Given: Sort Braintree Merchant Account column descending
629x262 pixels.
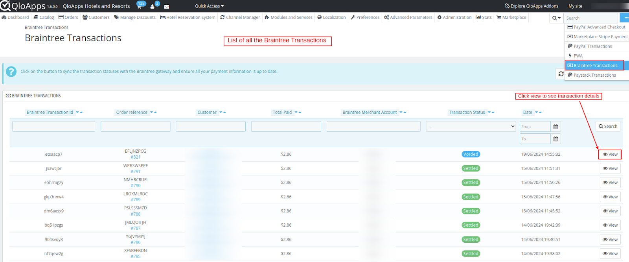Looking at the screenshot, I should (x=401, y=113).
